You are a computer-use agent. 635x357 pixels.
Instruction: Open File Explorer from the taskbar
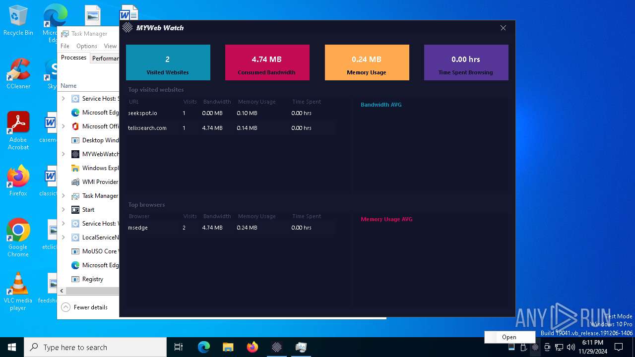pyautogui.click(x=228, y=347)
